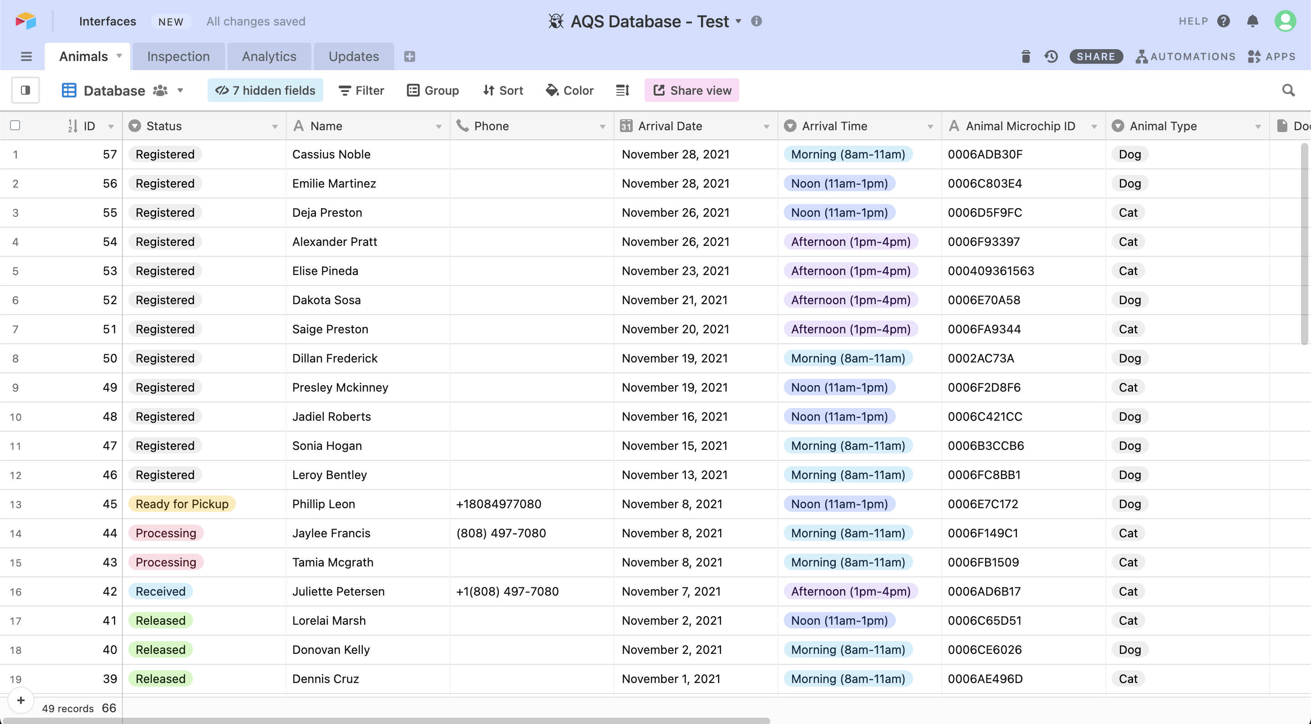
Task: Open the Color options menu
Action: pos(569,91)
